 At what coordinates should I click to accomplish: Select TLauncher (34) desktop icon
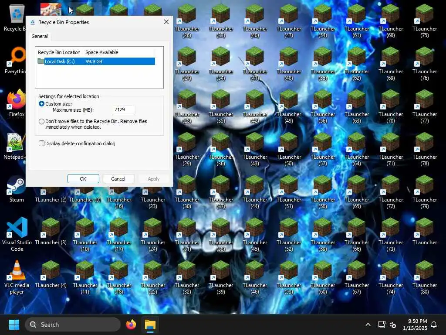[221, 63]
